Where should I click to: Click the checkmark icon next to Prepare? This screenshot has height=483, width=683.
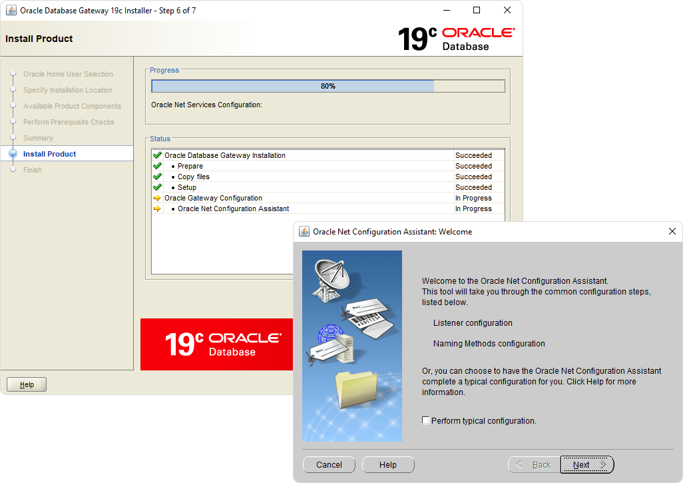[x=157, y=166]
